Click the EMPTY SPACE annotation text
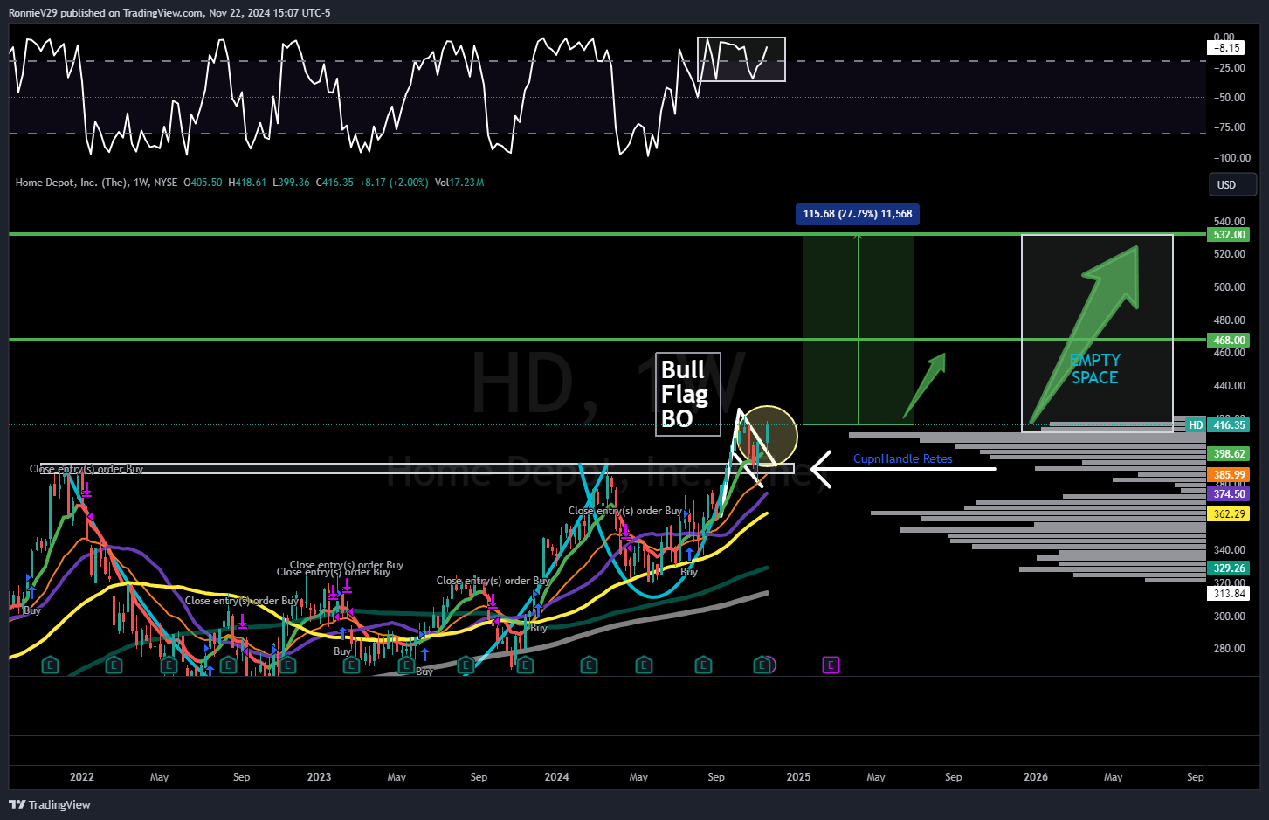Image resolution: width=1269 pixels, height=820 pixels. 1095,369
